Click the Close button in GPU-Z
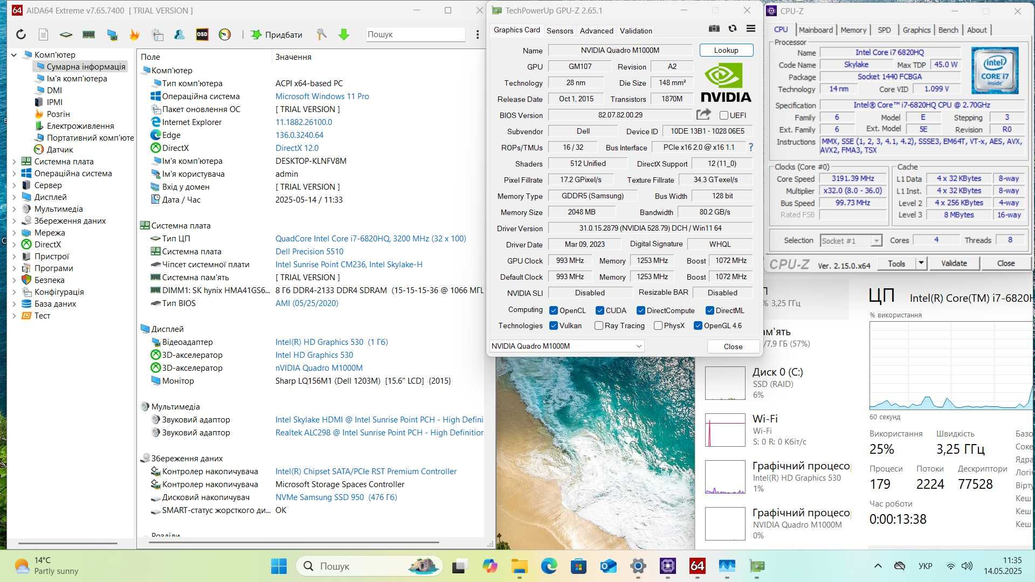1035x582 pixels. click(733, 347)
